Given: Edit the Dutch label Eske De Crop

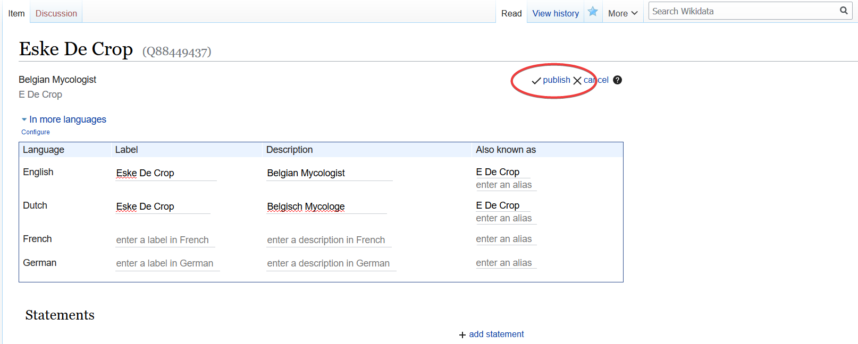Looking at the screenshot, I should (163, 207).
